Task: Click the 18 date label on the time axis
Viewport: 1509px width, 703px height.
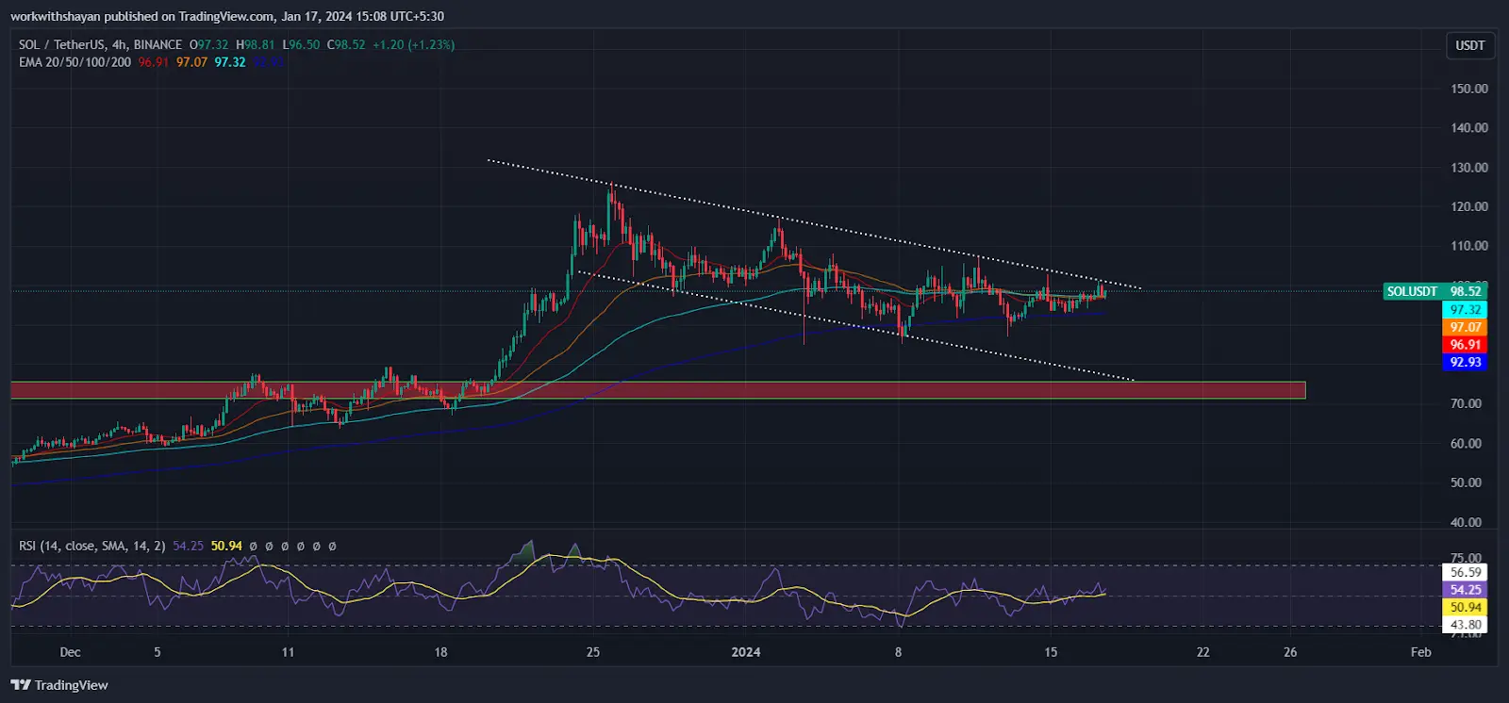Action: 440,652
